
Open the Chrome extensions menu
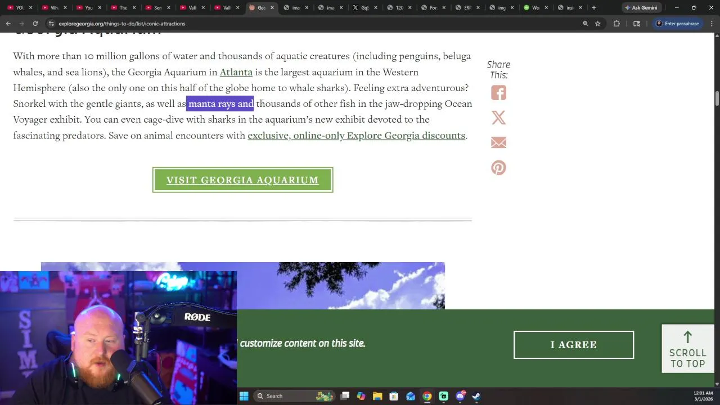pos(616,24)
